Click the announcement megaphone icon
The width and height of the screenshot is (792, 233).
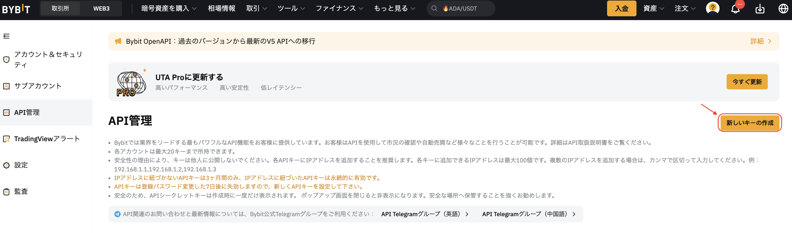118,41
